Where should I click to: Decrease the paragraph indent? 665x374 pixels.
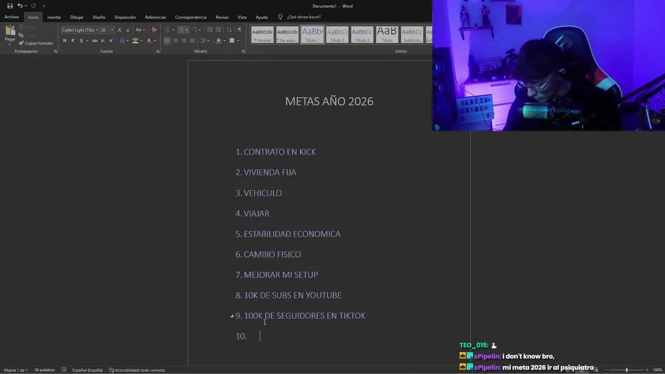pyautogui.click(x=209, y=30)
